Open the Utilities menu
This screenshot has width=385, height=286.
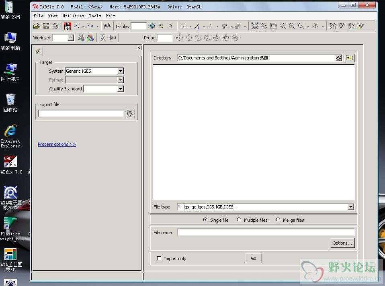tap(73, 16)
